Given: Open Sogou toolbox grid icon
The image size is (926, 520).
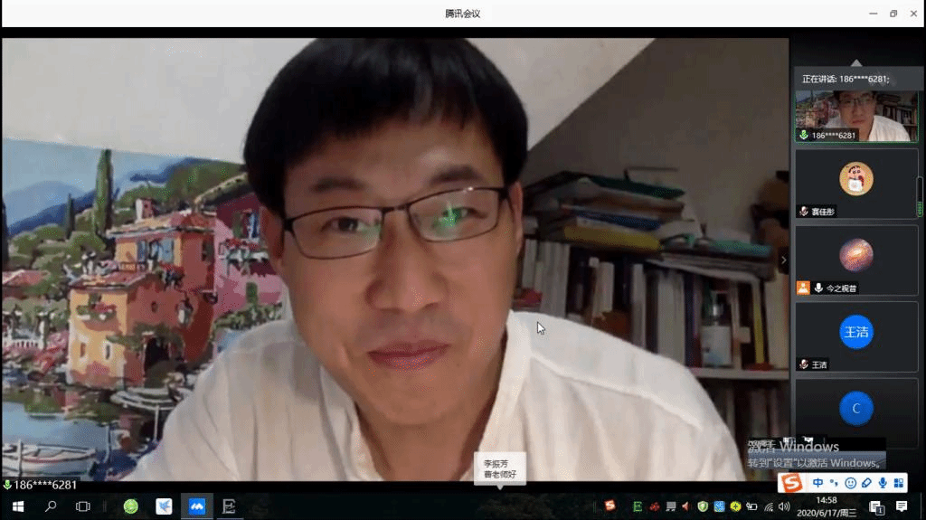Looking at the screenshot, I should [x=899, y=483].
